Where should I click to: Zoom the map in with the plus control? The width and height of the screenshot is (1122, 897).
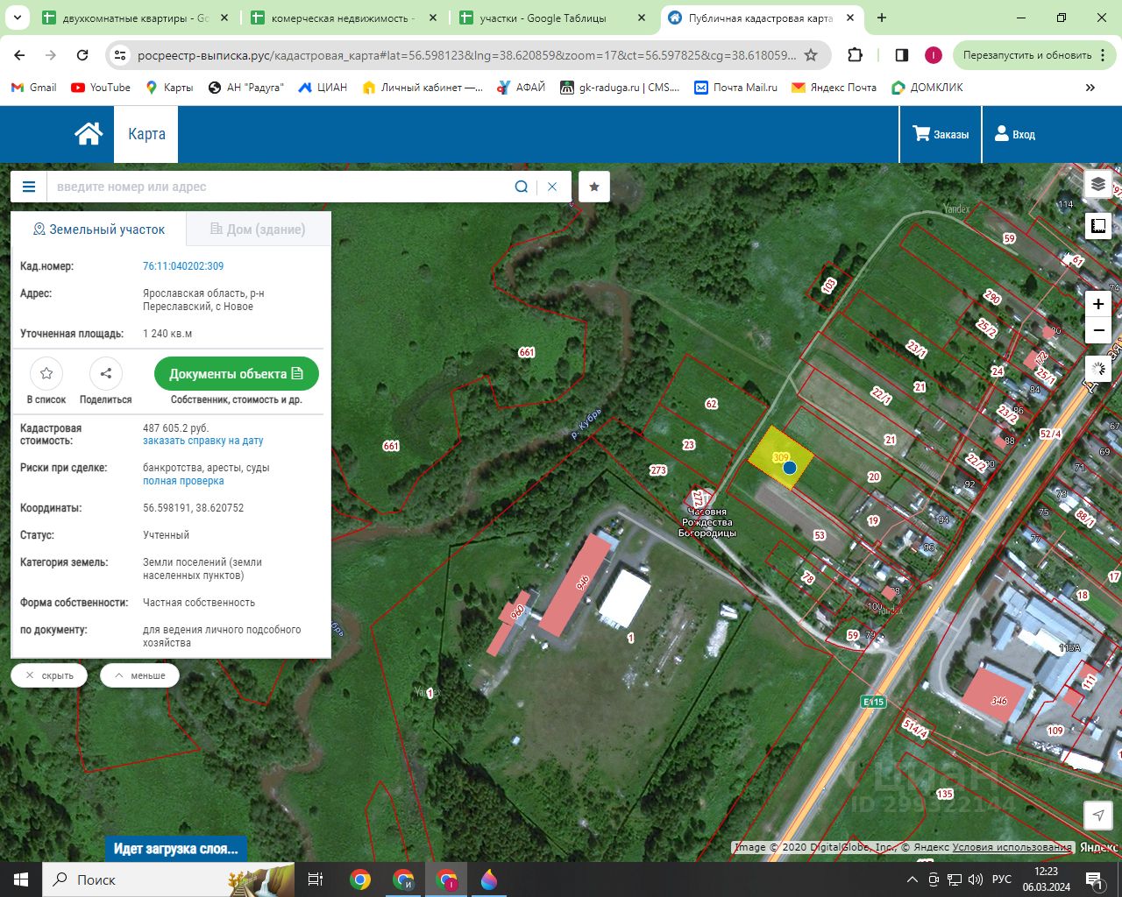1097,304
